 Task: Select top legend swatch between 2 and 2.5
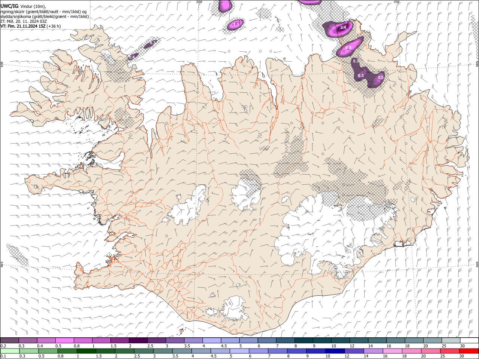coord(138,340)
